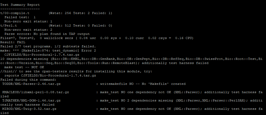Click the '//hint//' cpan-testers line

pyautogui.click(x=76, y=71)
